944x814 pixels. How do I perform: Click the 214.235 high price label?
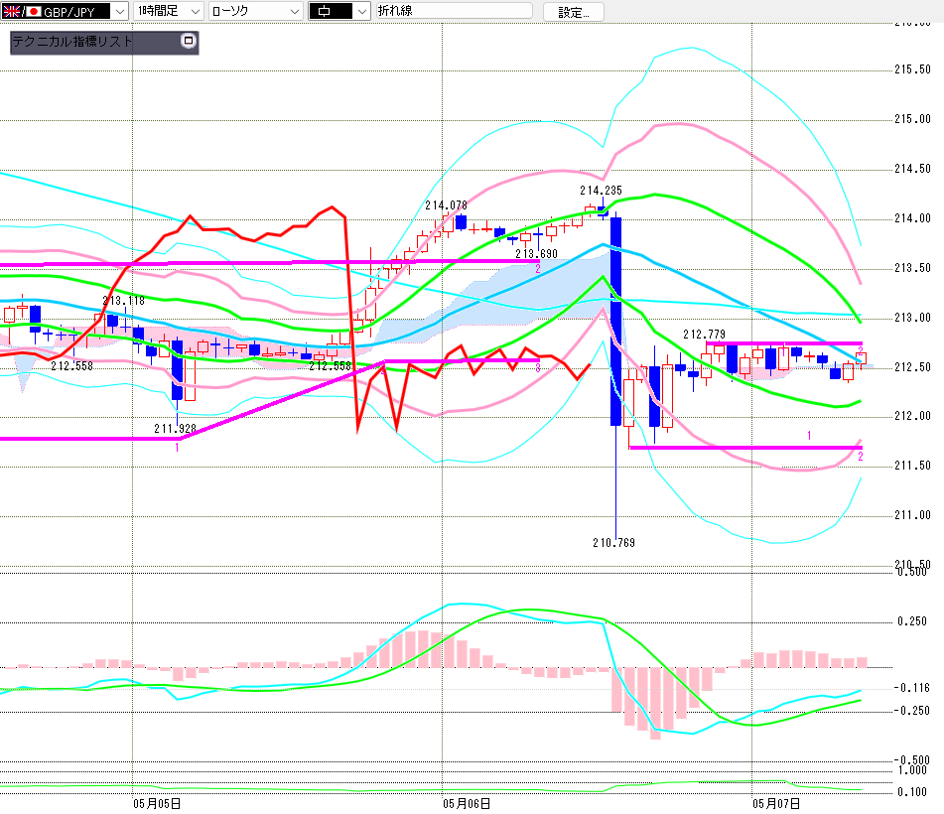pyautogui.click(x=601, y=191)
